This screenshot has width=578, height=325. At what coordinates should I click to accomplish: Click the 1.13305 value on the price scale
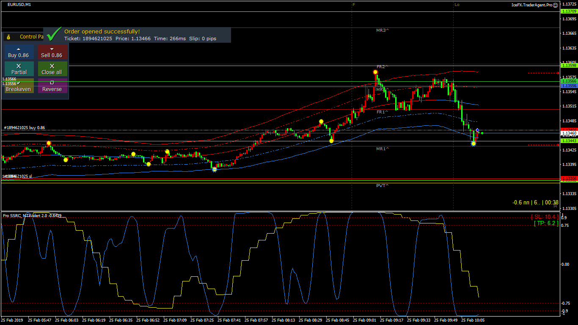[x=570, y=208]
